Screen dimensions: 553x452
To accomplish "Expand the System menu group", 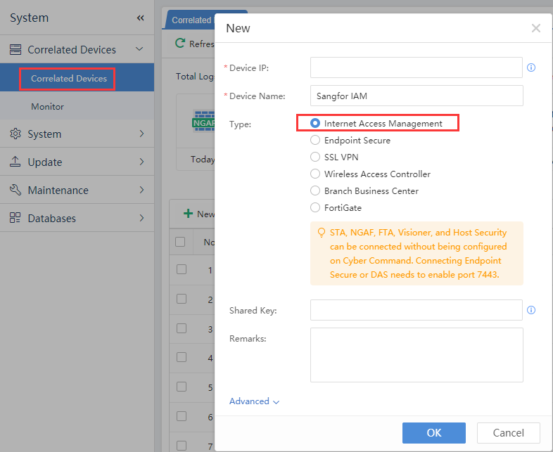I will 141,134.
